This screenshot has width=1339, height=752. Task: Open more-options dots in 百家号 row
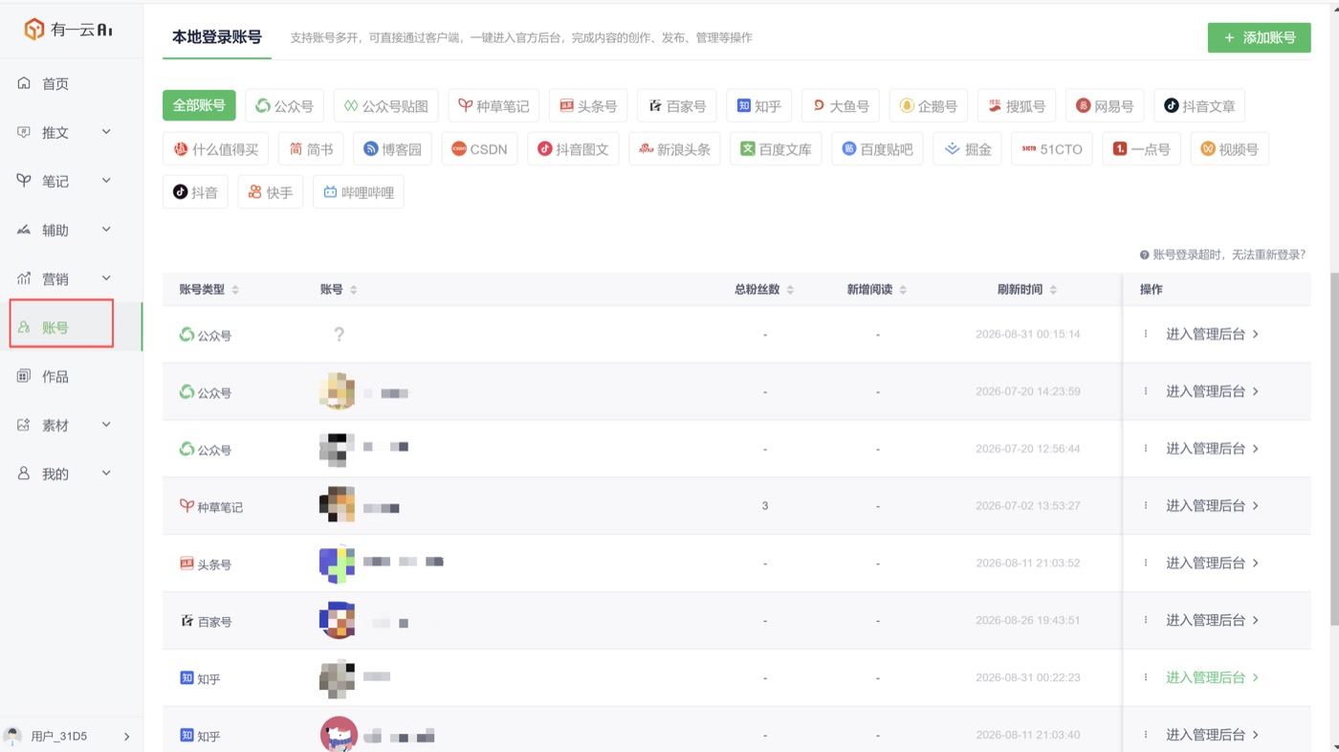click(1146, 620)
